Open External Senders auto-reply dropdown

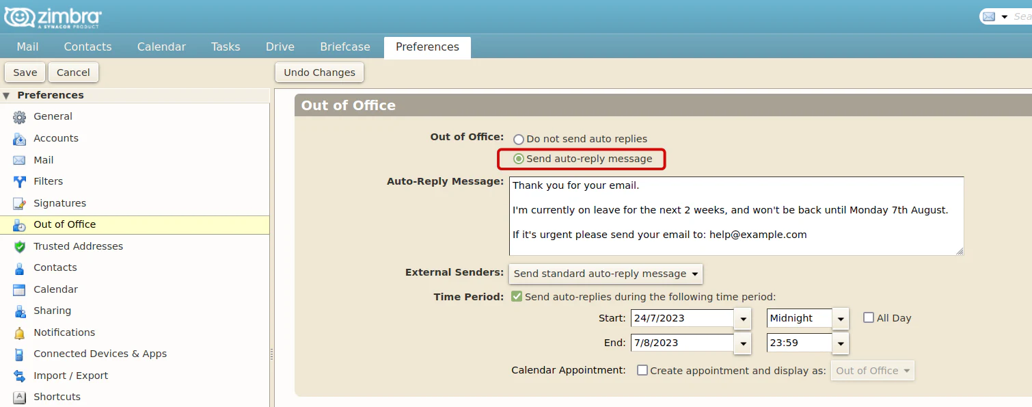tap(606, 274)
